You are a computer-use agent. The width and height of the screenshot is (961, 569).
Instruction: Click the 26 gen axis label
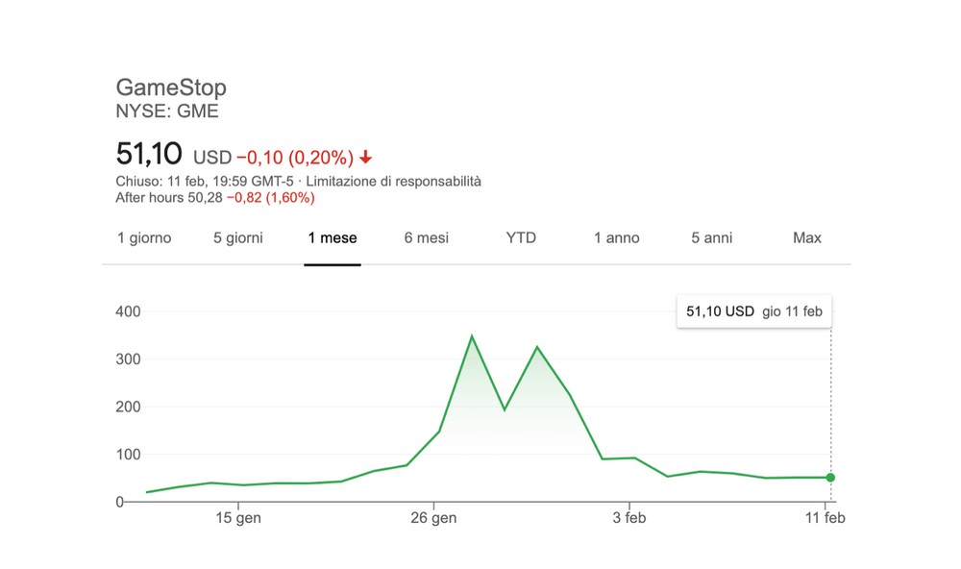tap(433, 518)
